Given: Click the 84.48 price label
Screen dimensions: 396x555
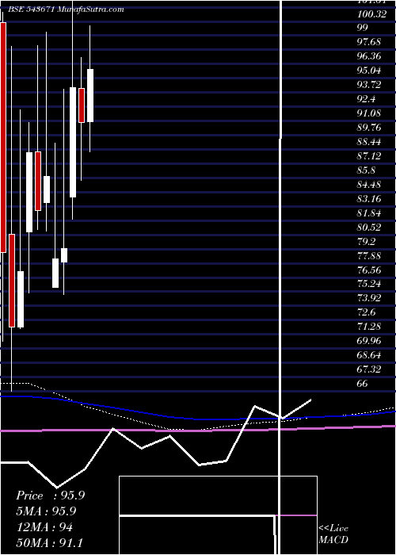Looking at the screenshot, I should coord(369,185).
